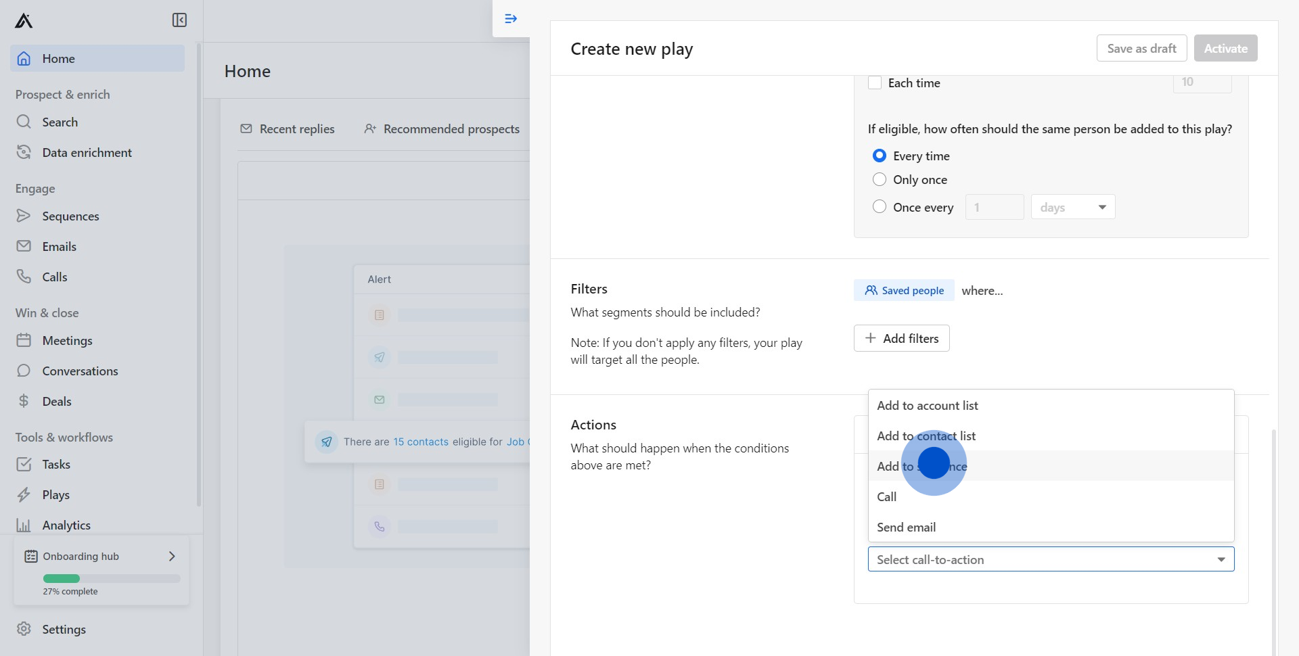Open Deals via the dollar icon
Image resolution: width=1299 pixels, height=656 pixels.
click(x=24, y=401)
